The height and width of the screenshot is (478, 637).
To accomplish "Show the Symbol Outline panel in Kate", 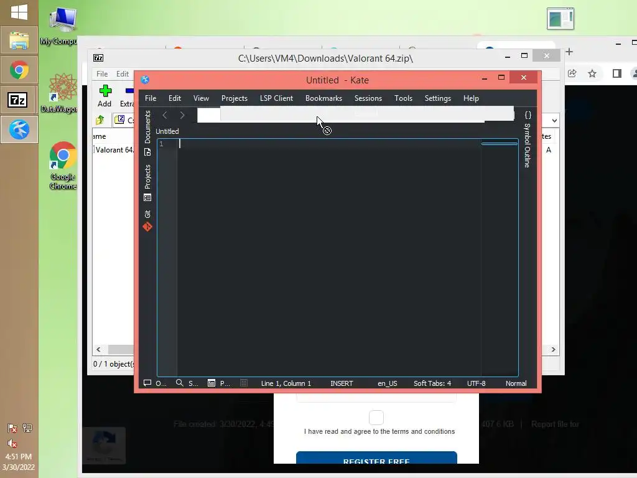I will click(528, 139).
